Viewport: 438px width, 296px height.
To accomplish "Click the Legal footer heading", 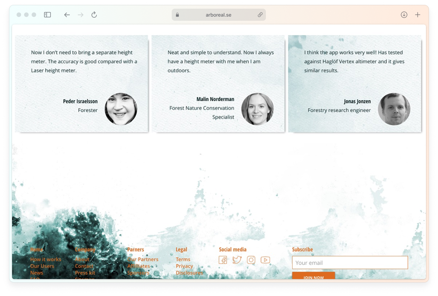I will coord(181,249).
